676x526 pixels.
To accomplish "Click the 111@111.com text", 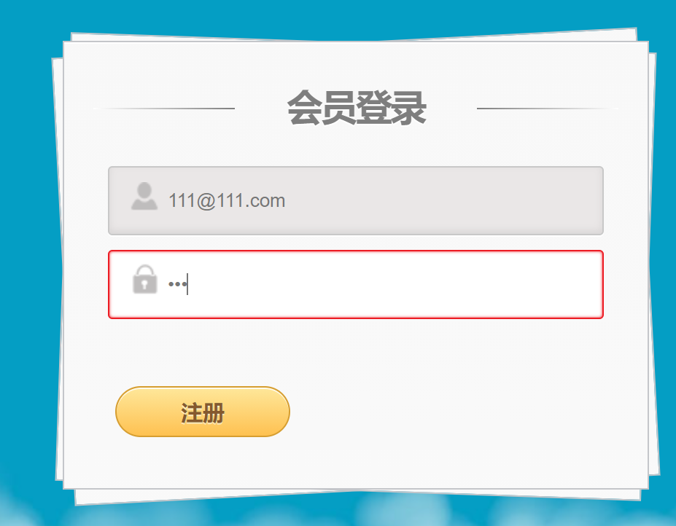I will click(x=227, y=201).
